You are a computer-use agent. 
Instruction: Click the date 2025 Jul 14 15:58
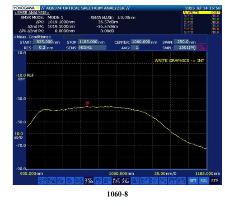(x=203, y=8)
